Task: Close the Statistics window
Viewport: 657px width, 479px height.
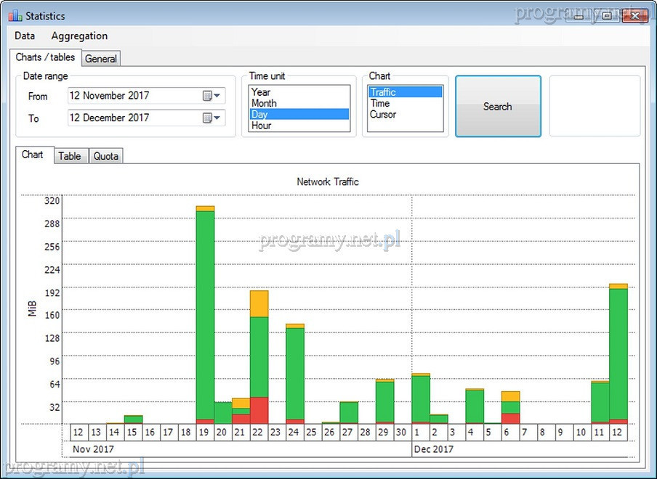Action: (635, 15)
